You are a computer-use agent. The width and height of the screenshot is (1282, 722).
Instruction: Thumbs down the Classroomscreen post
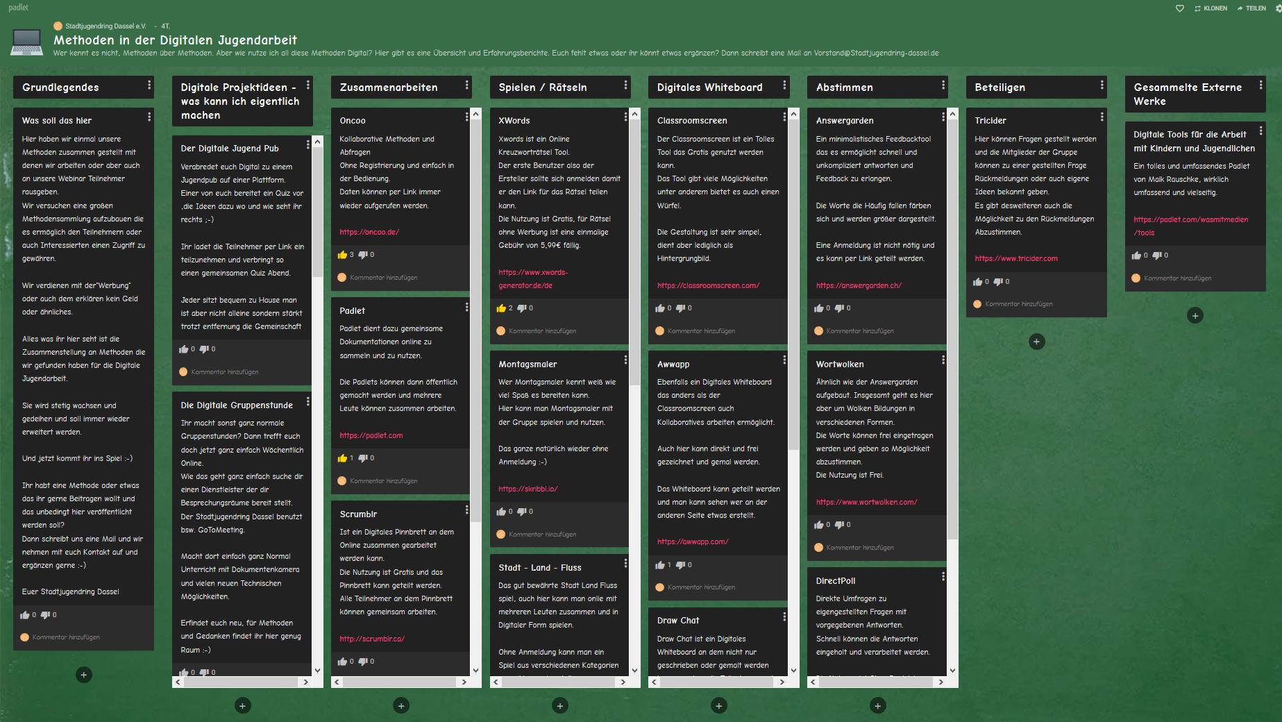tap(680, 308)
